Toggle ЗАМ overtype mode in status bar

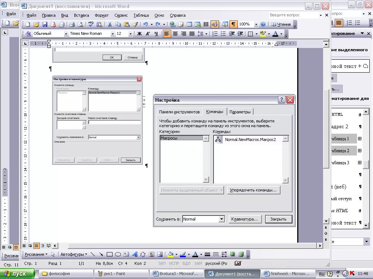click(x=198, y=263)
